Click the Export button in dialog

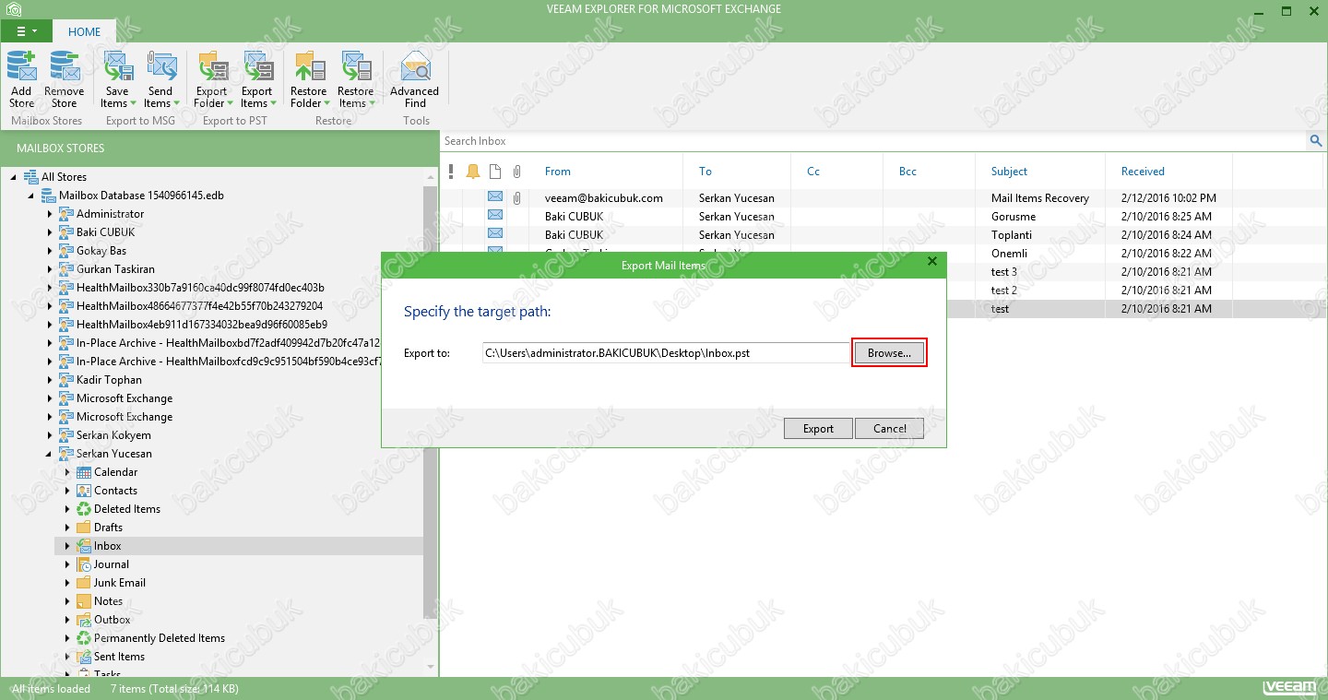(x=818, y=428)
